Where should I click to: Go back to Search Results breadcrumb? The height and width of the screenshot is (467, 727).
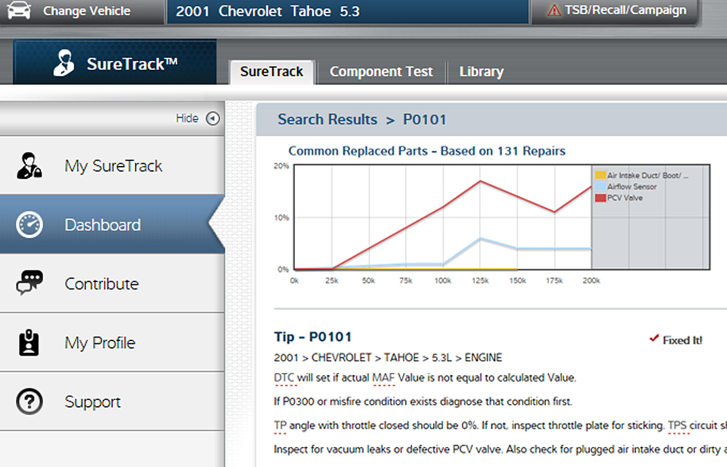coord(327,120)
